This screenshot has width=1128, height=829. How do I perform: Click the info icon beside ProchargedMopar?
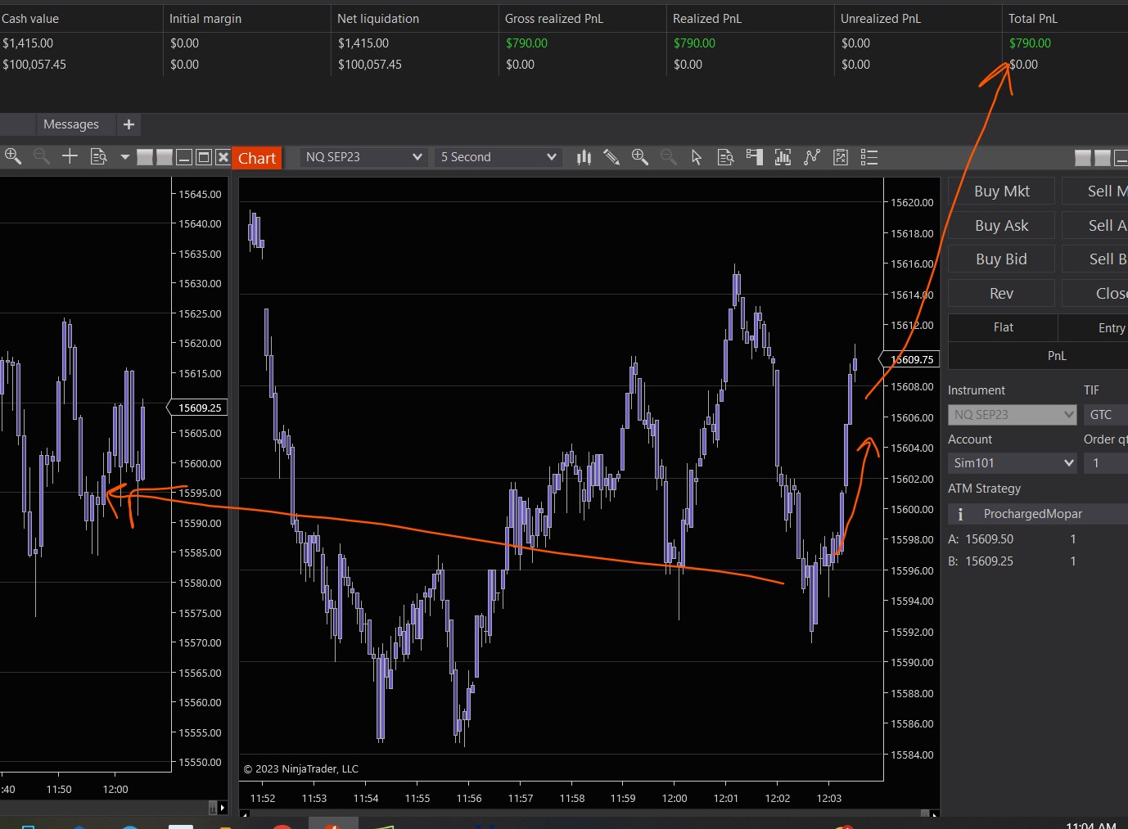tap(960, 514)
